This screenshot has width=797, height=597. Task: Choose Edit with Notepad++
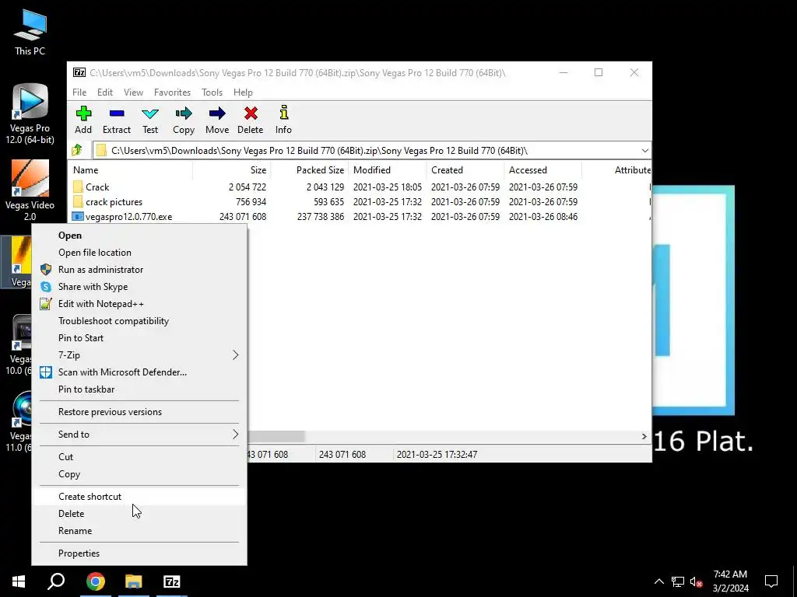click(x=139, y=304)
